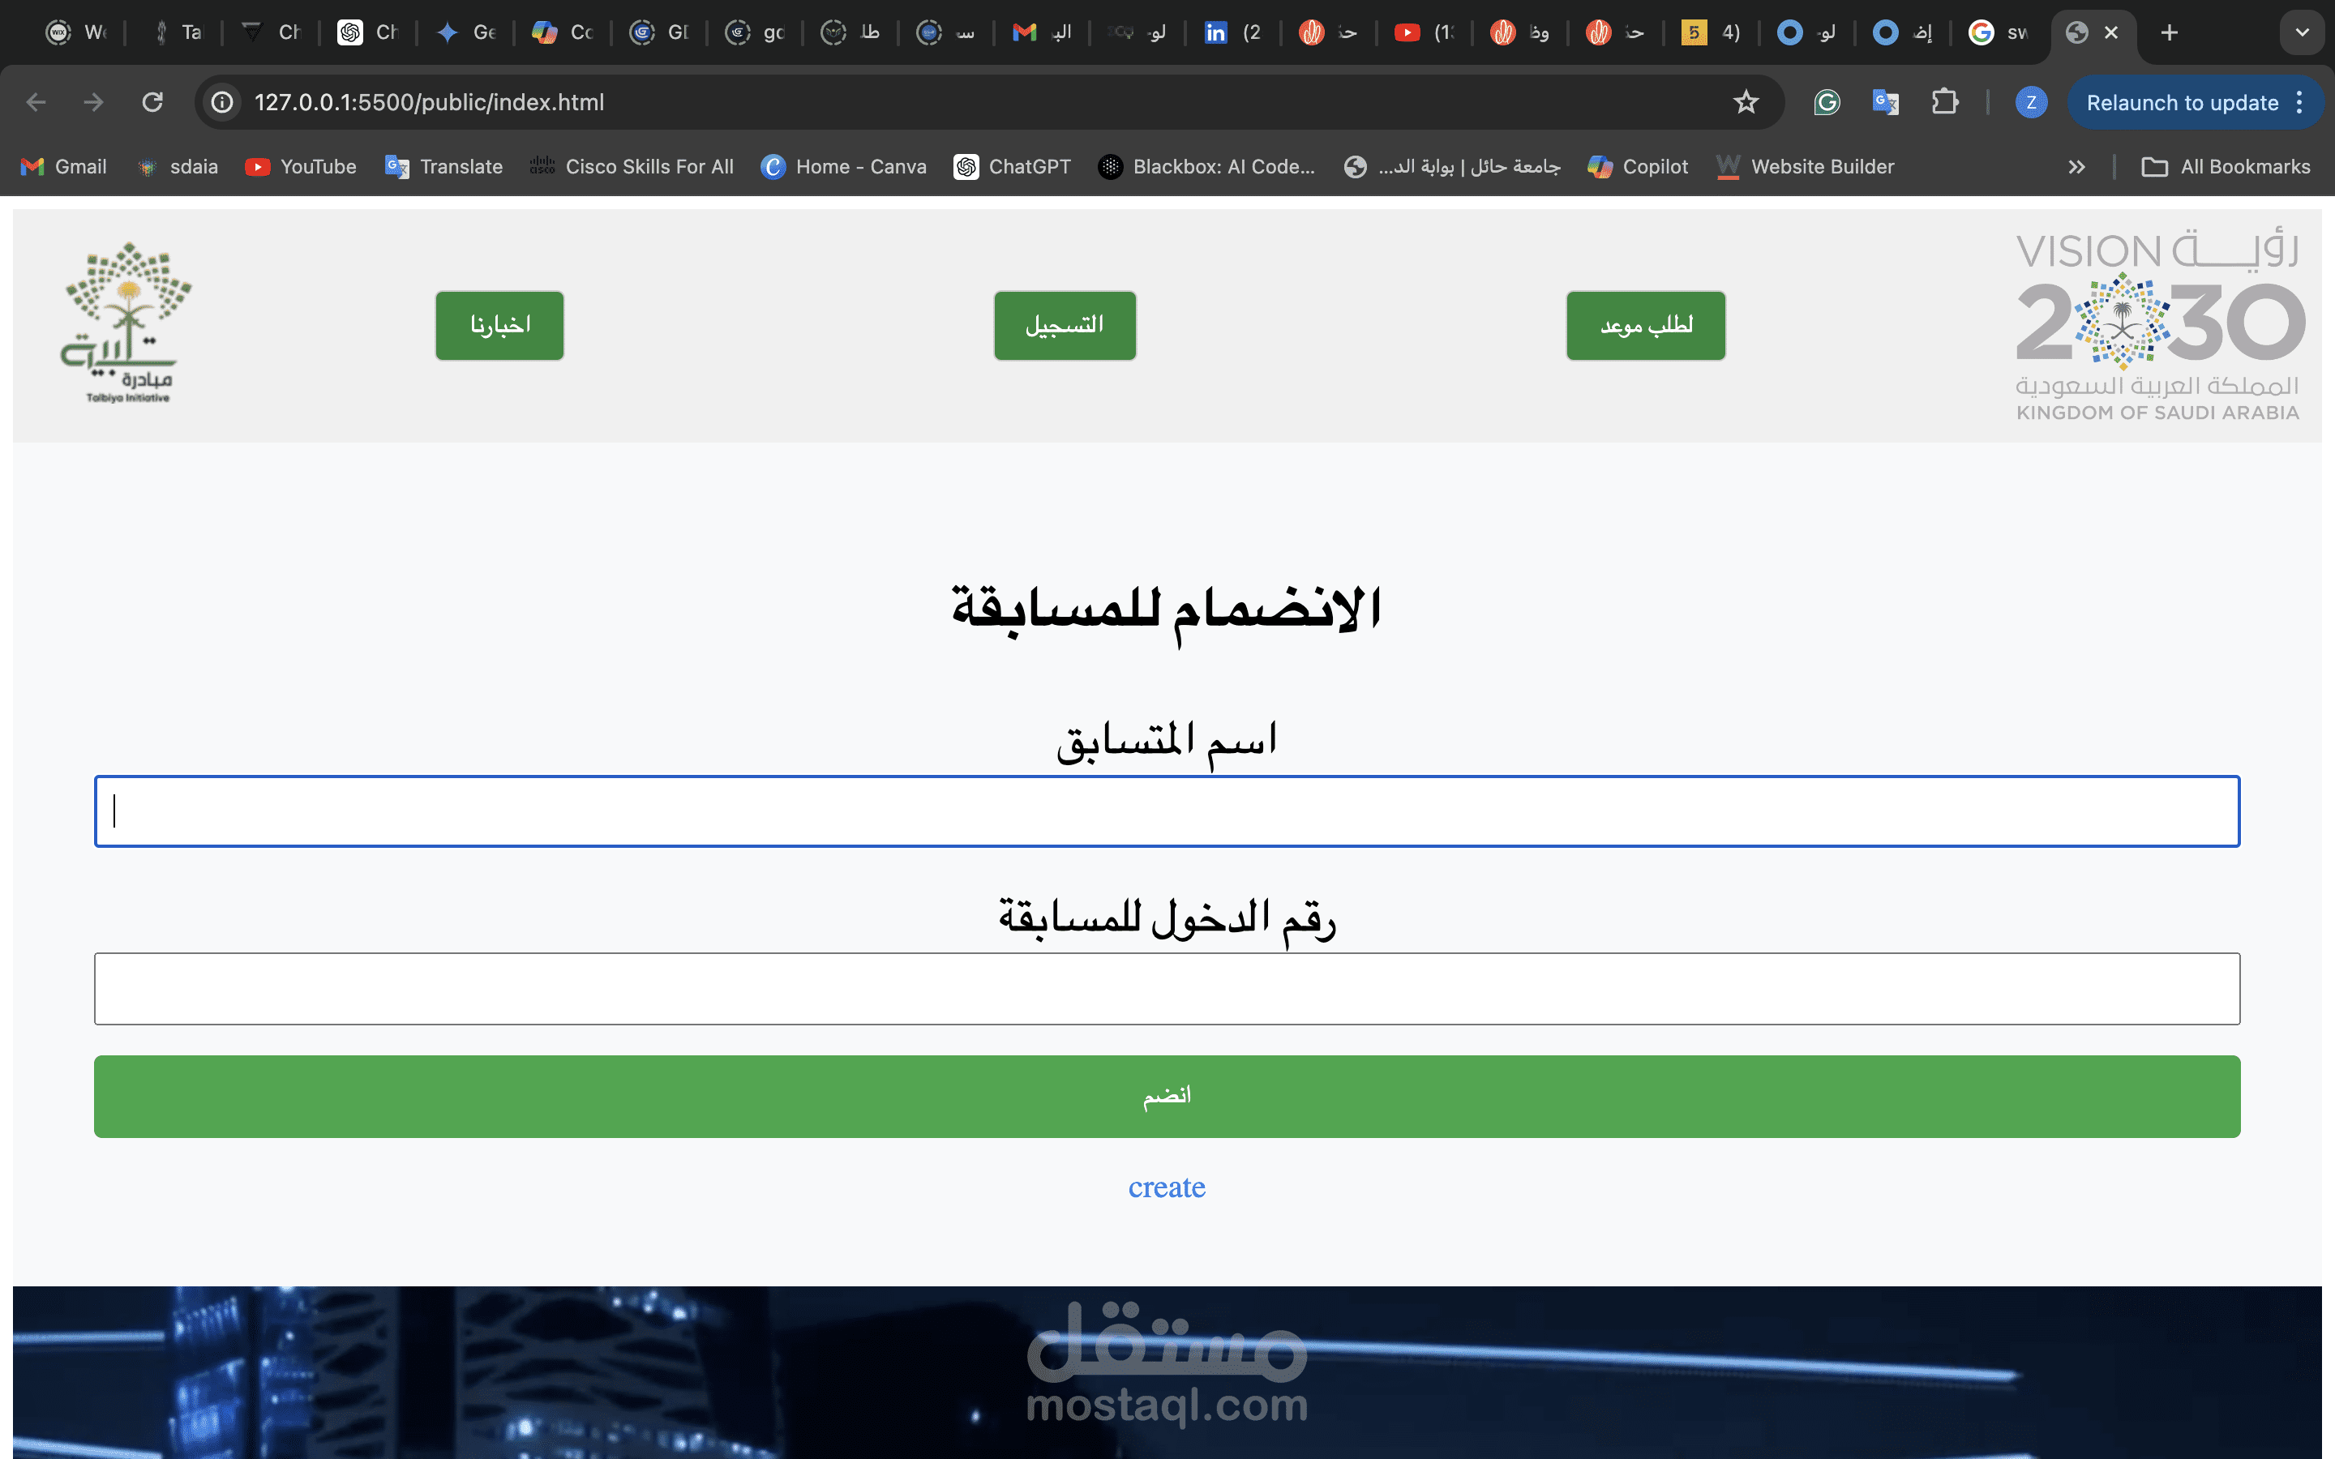
Task: Open the ChatGPT bookmark
Action: pyautogui.click(x=1012, y=167)
